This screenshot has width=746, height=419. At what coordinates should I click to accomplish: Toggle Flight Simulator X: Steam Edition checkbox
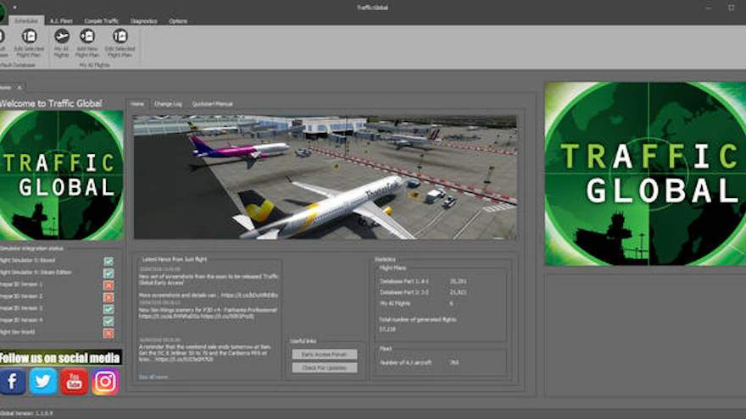[x=109, y=273]
